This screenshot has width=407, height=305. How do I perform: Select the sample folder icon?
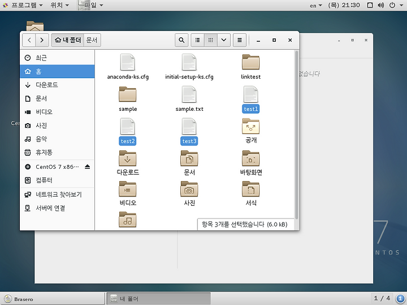pos(128,94)
